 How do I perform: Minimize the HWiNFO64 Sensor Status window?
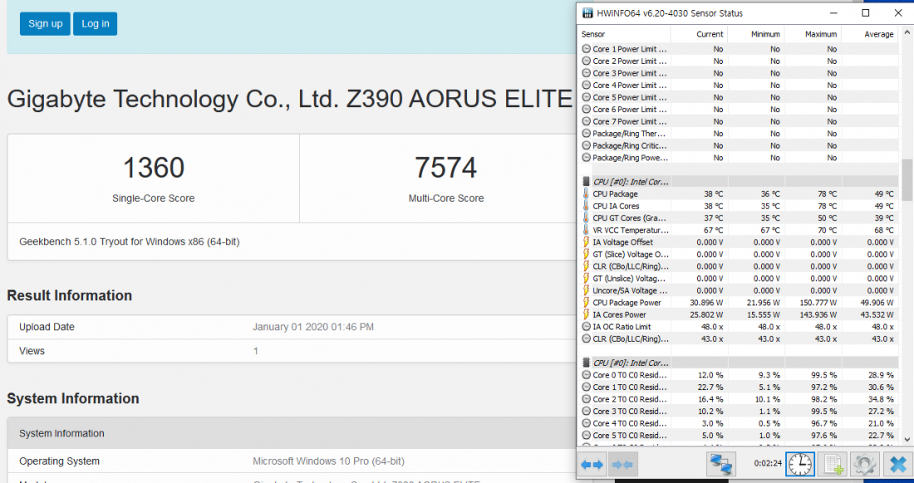click(x=833, y=12)
